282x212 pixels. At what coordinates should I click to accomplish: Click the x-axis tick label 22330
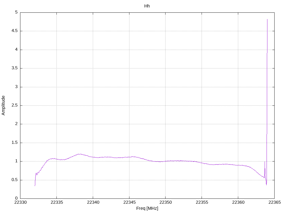[20, 202]
